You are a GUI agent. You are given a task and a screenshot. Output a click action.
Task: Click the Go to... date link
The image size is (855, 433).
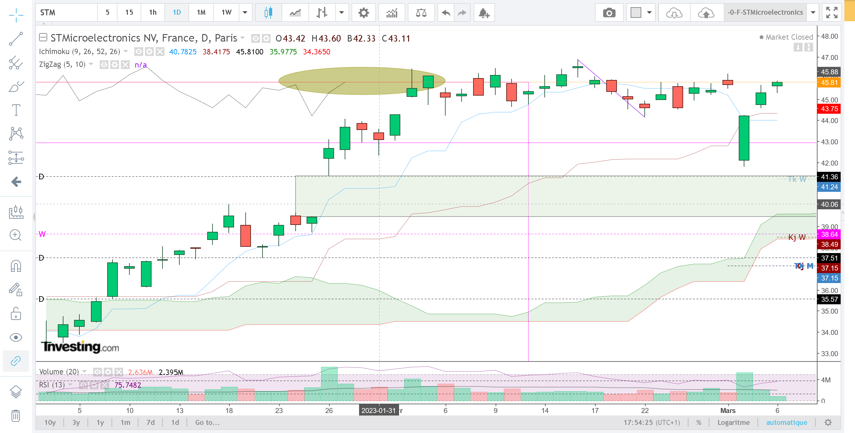tap(207, 422)
